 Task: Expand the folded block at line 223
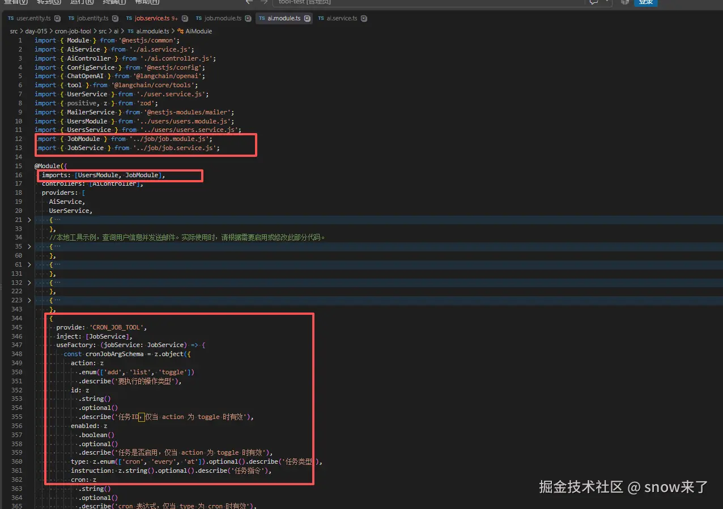pos(29,301)
